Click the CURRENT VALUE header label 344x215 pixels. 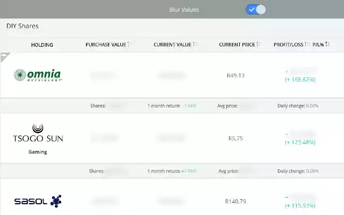click(x=173, y=45)
